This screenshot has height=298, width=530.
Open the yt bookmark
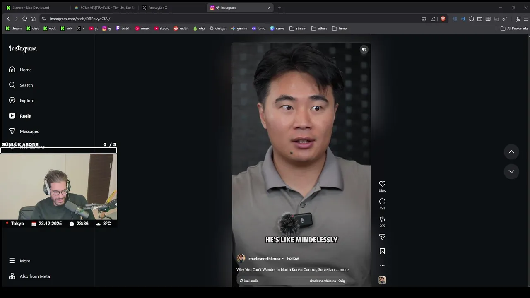click(94, 29)
